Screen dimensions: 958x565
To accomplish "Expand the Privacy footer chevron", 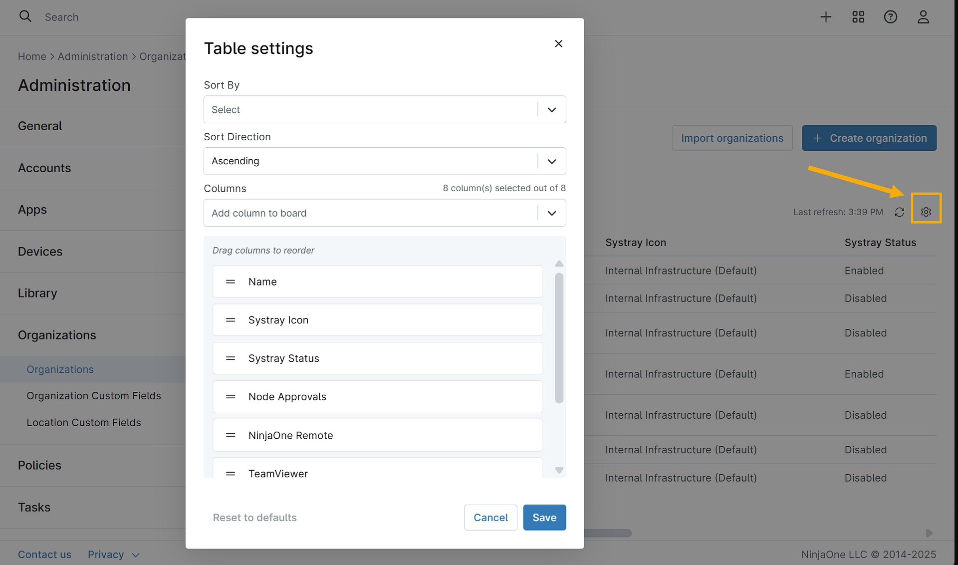I will coord(136,555).
